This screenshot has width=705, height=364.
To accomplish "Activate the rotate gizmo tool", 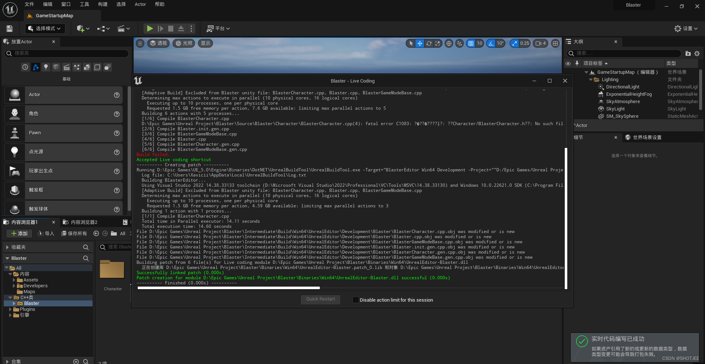I will [x=429, y=43].
